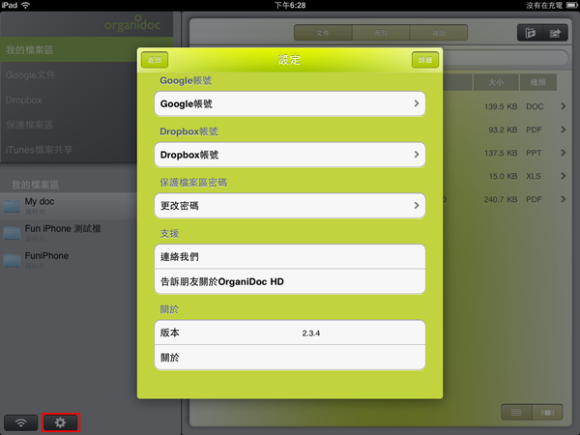580x435 pixels.
Task: Open details chevron for the DOC file
Action: click(x=563, y=106)
